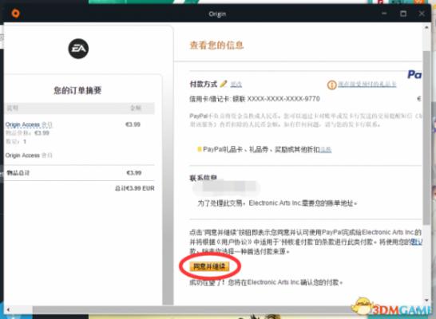436x319 pixels.
Task: Click the vertical scrollbar down arrow
Action: [426, 301]
